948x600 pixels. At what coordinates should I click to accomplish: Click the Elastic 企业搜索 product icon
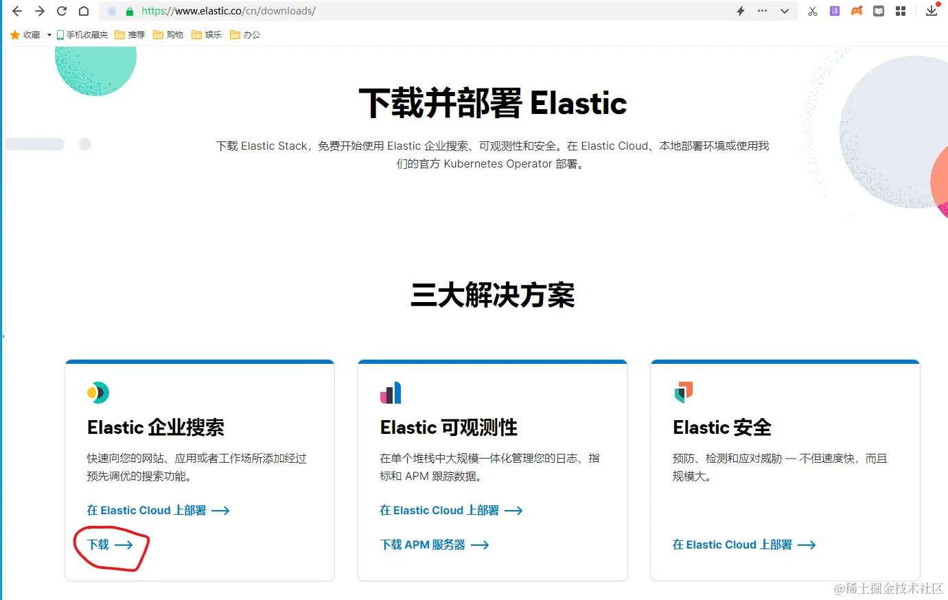[x=98, y=393]
